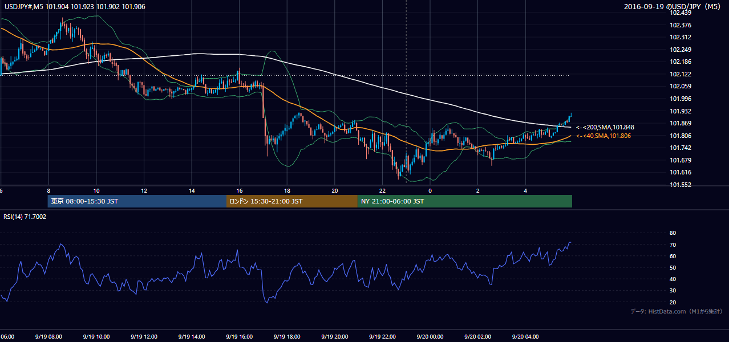Click the 9/19 10:00 time label
This screenshot has width=729, height=342.
tap(96, 337)
